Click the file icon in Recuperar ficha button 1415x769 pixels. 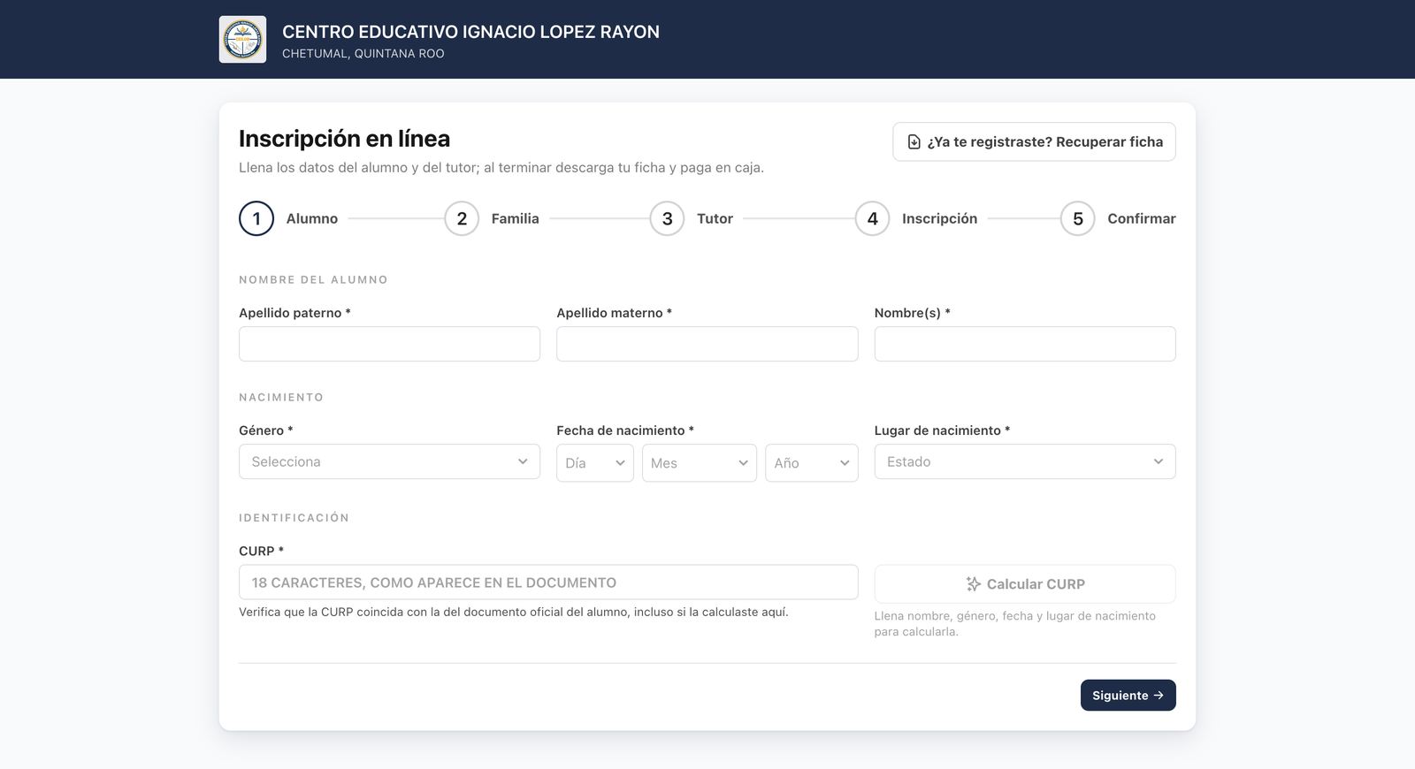[914, 141]
